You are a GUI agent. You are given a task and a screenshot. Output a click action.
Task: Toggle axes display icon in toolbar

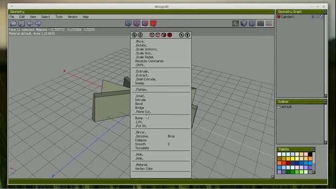(x=269, y=23)
